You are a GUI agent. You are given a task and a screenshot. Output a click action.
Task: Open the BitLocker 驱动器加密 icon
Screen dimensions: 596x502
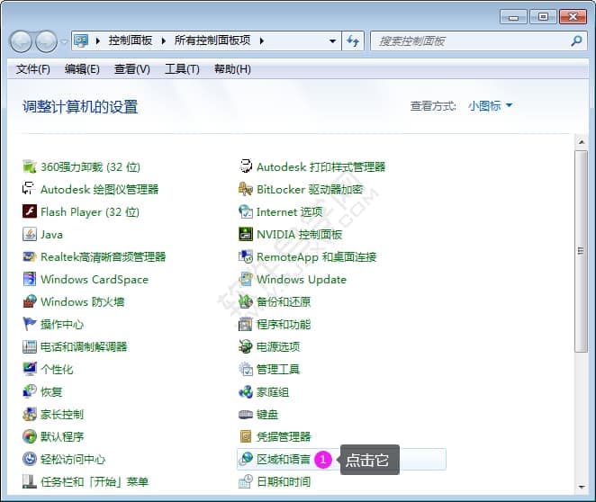coord(246,189)
